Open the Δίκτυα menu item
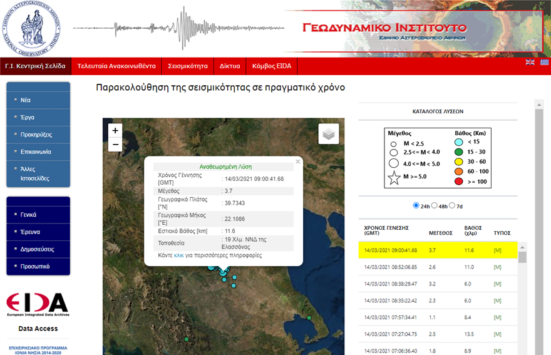 click(x=230, y=66)
